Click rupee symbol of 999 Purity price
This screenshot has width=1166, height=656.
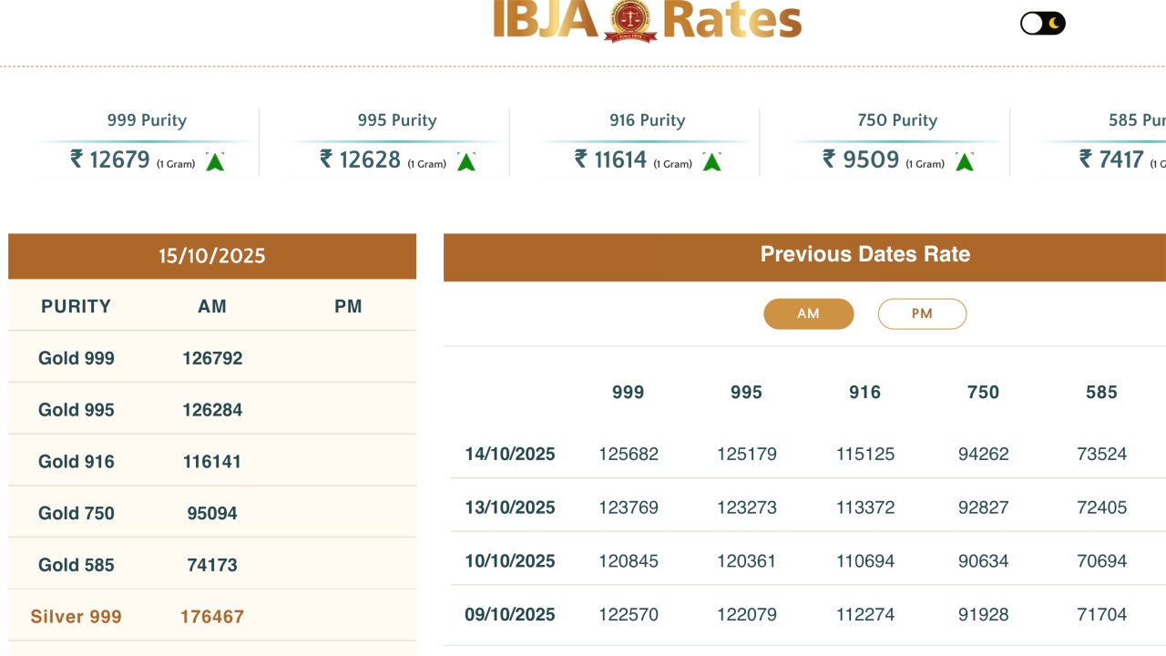[77, 159]
